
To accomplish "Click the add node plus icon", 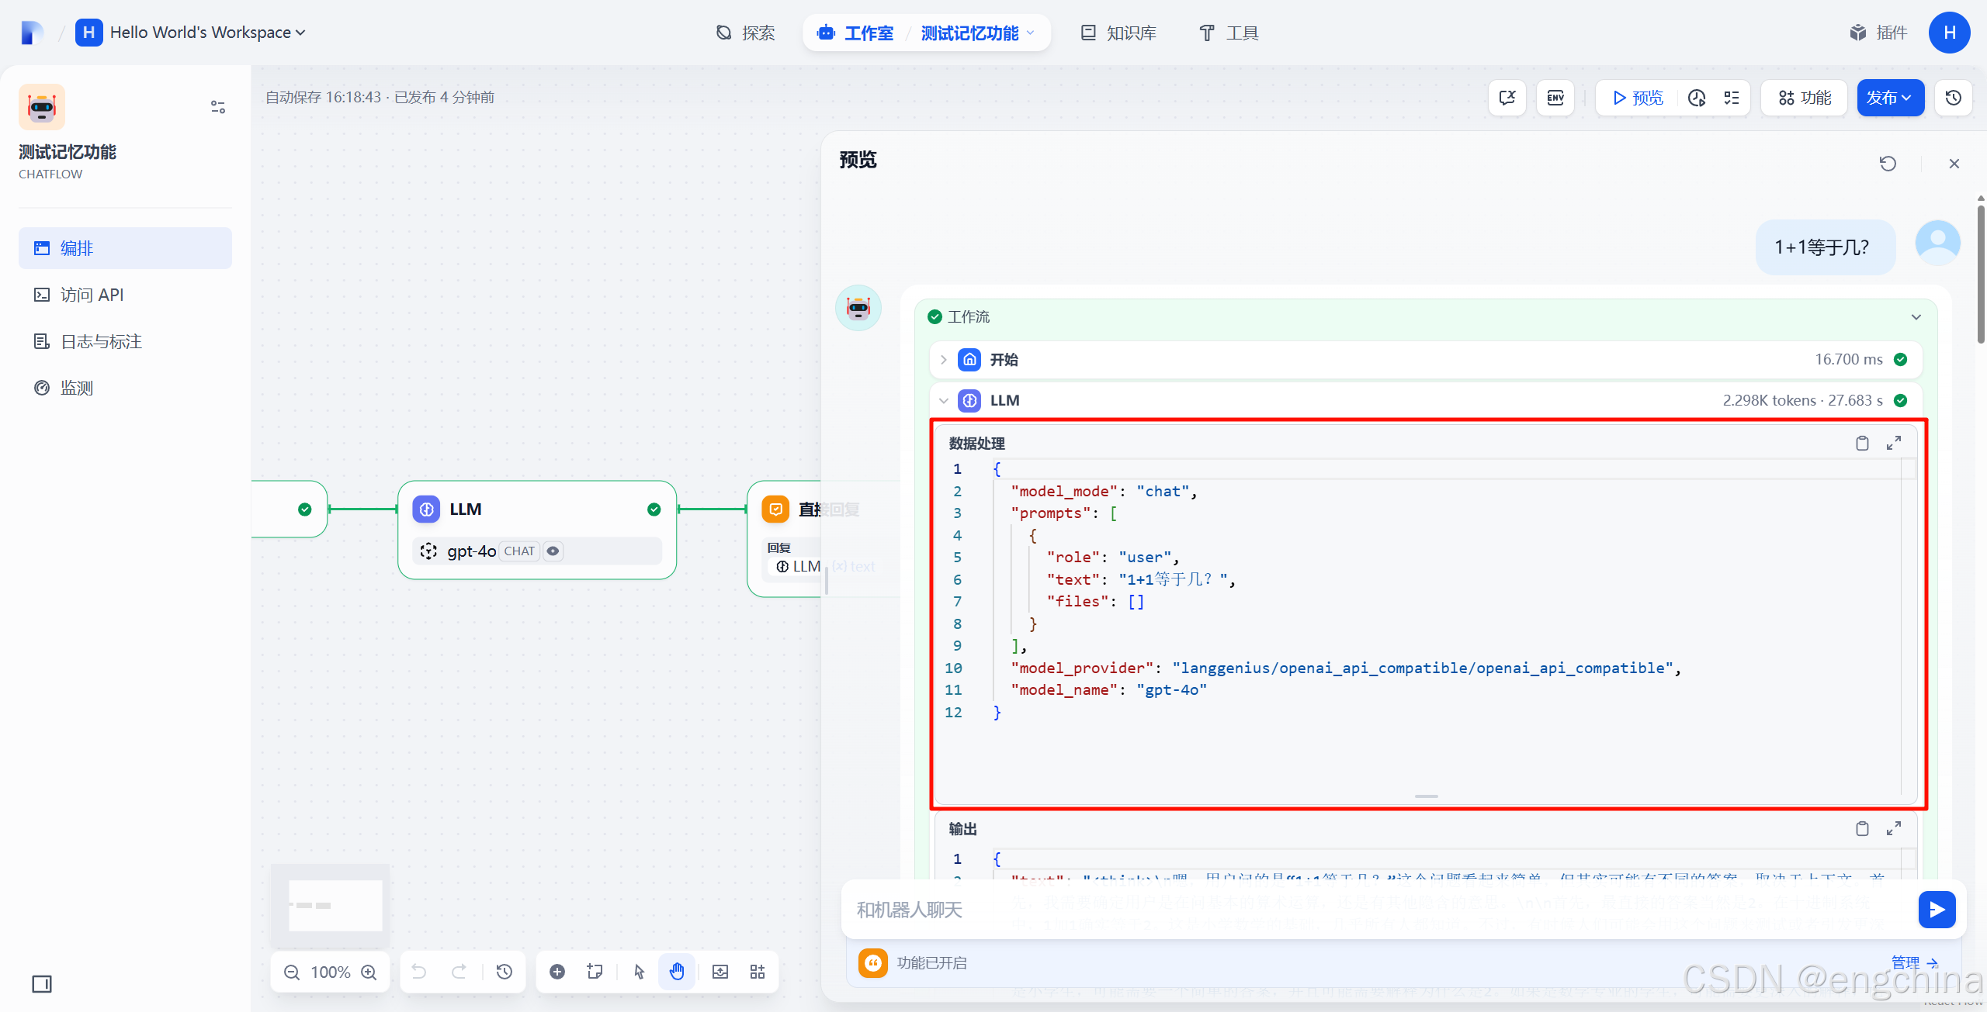I will pyautogui.click(x=557, y=972).
